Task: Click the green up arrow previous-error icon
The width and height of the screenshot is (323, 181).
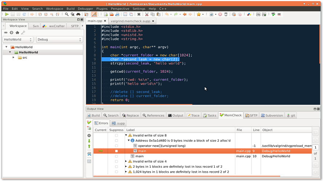Action: click(89, 147)
